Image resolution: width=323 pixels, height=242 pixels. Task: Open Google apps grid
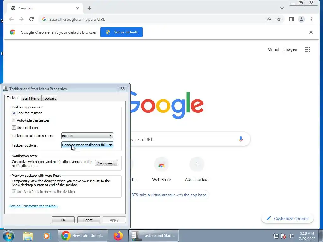click(308, 49)
